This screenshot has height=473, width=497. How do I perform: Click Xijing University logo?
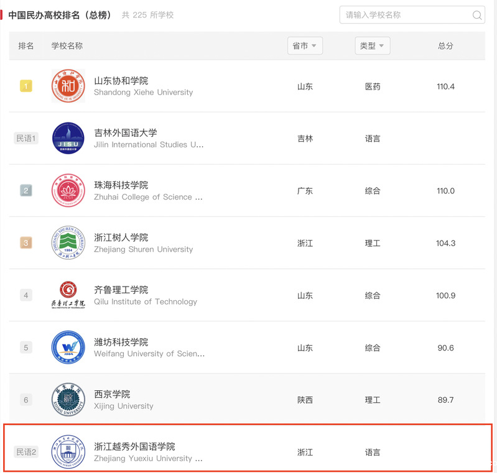[68, 400]
